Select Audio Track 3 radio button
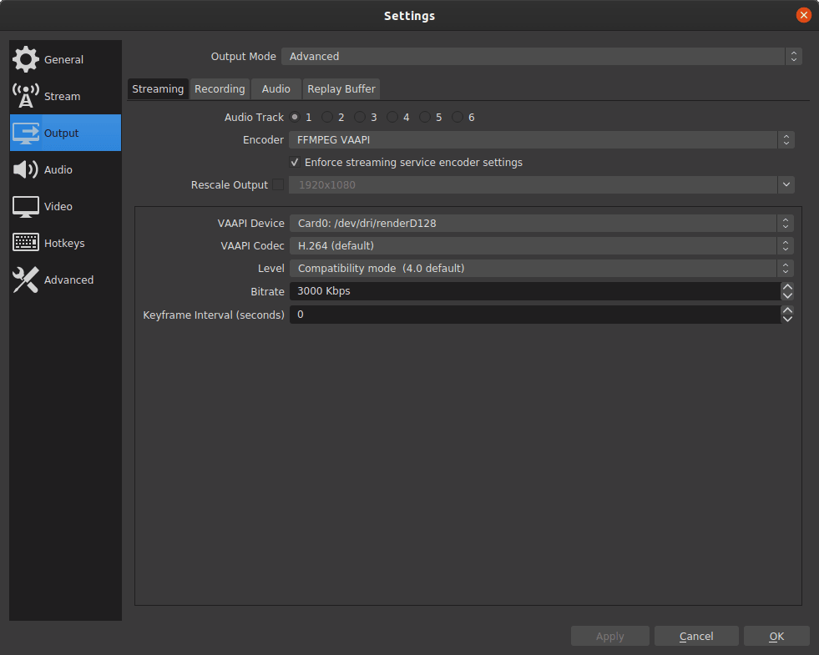The image size is (819, 655). click(x=360, y=118)
